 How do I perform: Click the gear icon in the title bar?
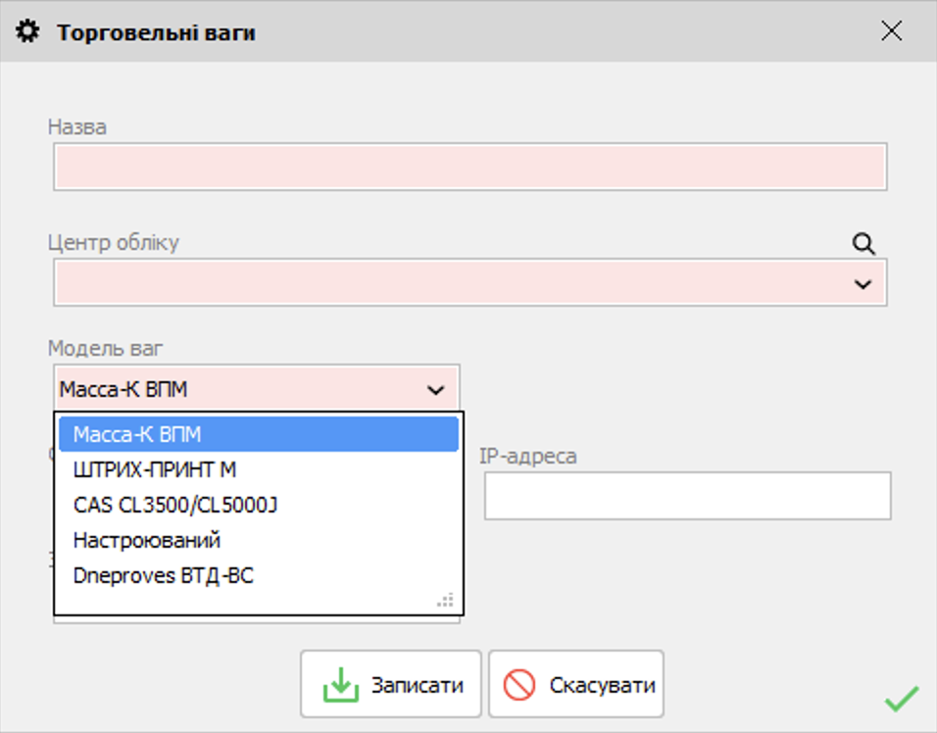coord(29,32)
